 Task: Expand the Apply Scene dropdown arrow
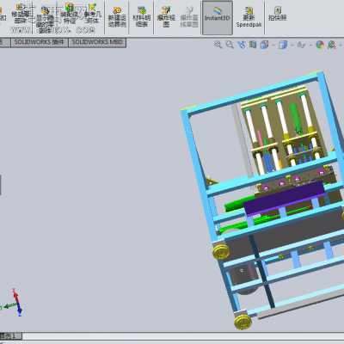pos(341,46)
